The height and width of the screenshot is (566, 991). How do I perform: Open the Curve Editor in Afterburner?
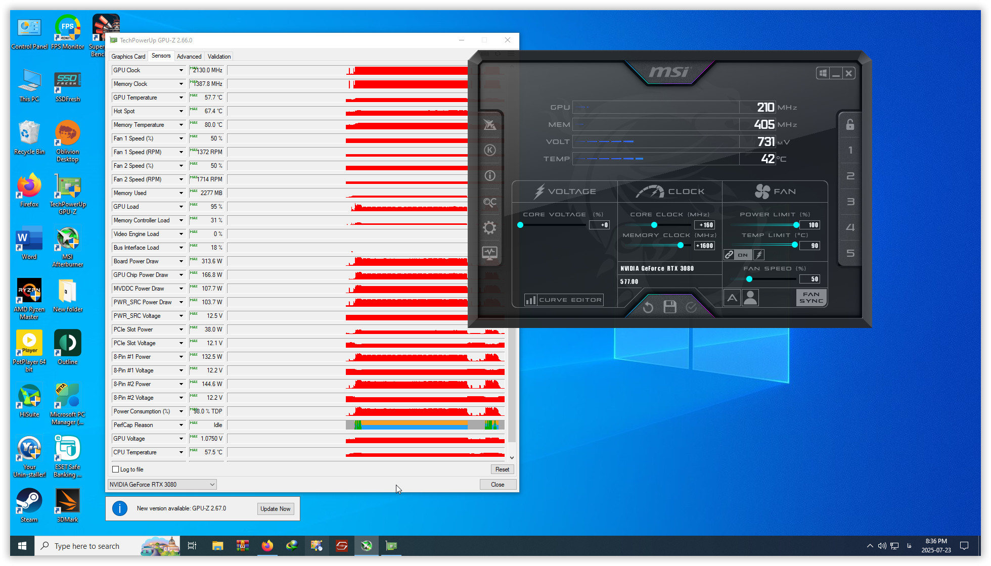coord(564,300)
